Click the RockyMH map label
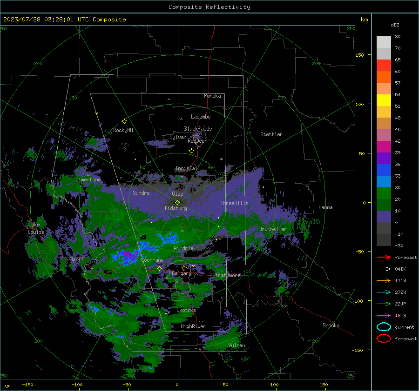The image size is (419, 391). [x=123, y=130]
